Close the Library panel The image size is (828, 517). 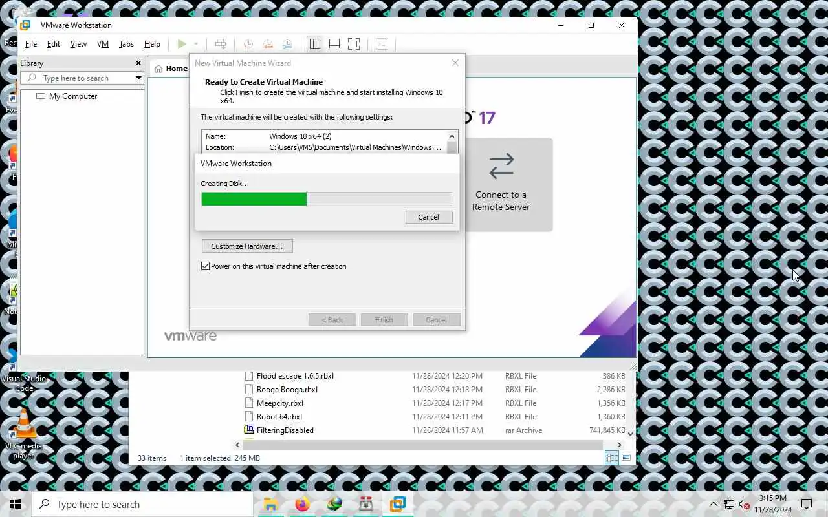(x=138, y=63)
